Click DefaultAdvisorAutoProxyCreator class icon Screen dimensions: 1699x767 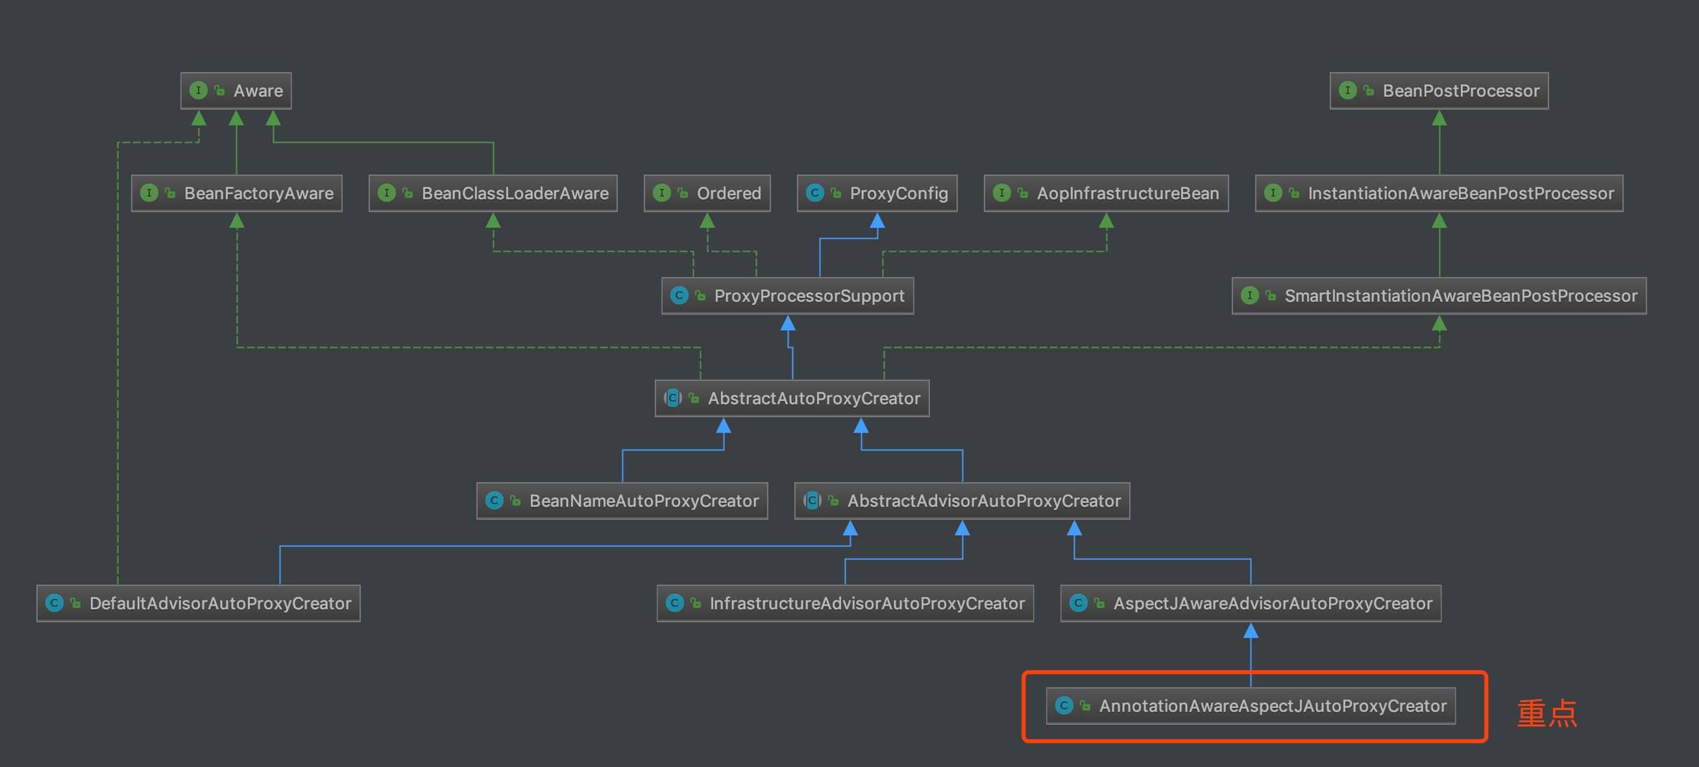(54, 603)
